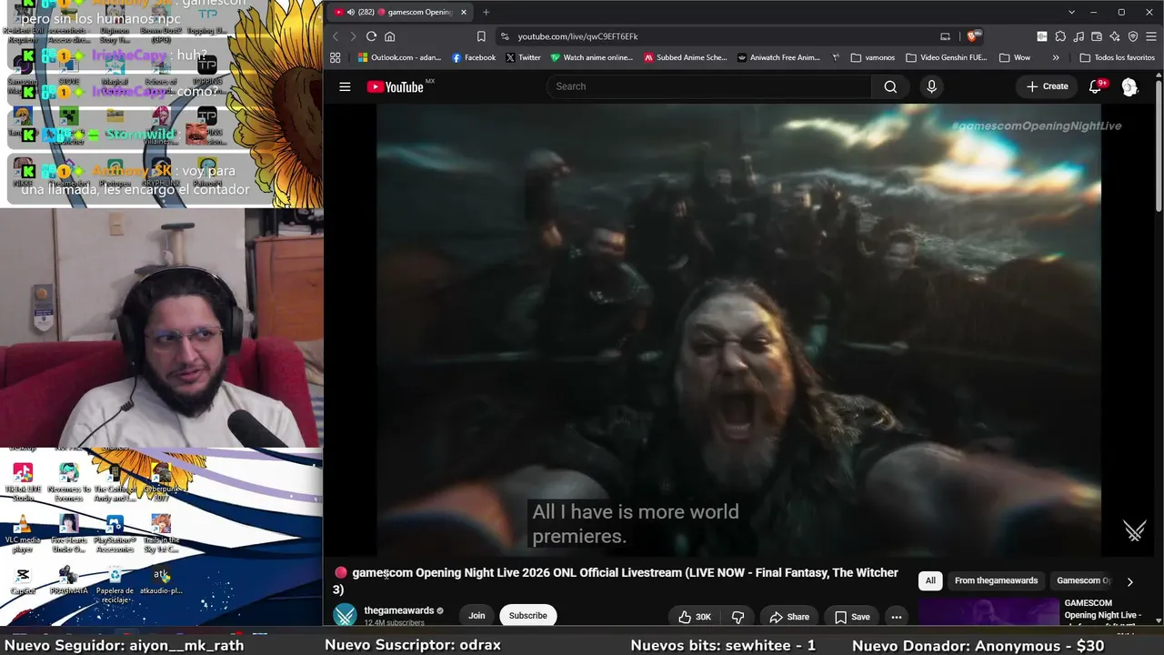Go to YouTube home via logo
1164x655 pixels.
(395, 86)
